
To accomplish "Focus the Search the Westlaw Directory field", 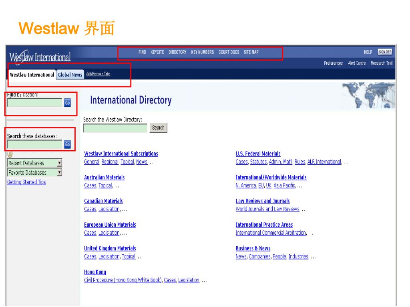I will (x=115, y=128).
